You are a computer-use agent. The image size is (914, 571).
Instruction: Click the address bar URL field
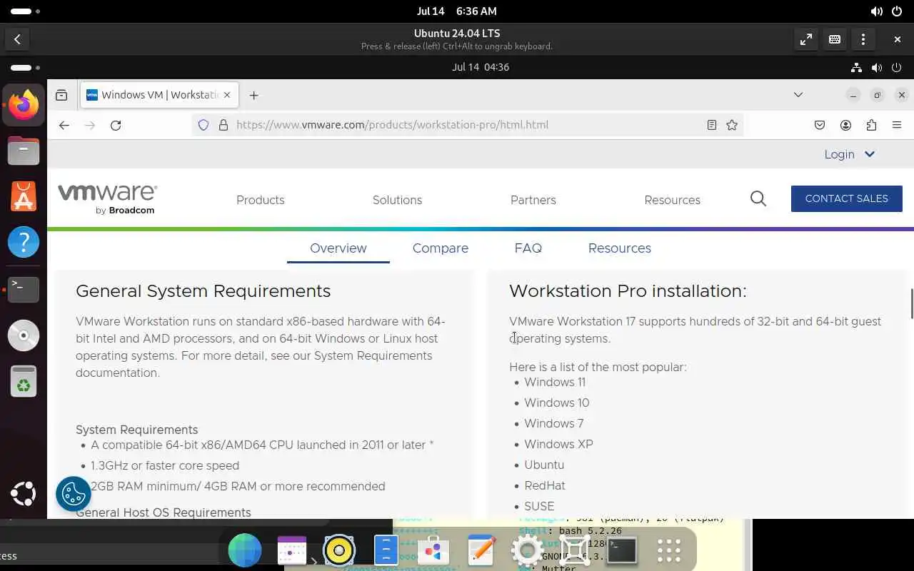point(468,125)
